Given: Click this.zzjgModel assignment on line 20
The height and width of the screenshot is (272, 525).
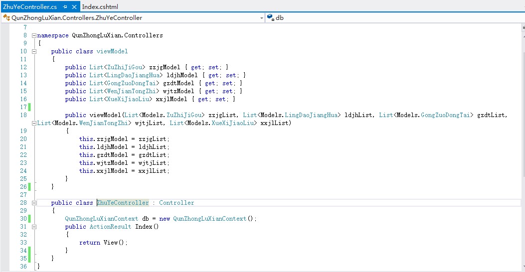Looking at the screenshot, I should tap(124, 139).
